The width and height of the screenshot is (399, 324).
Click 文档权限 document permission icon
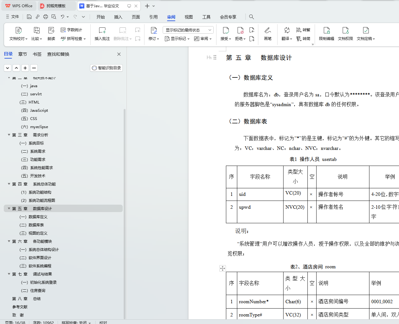pyautogui.click(x=346, y=31)
